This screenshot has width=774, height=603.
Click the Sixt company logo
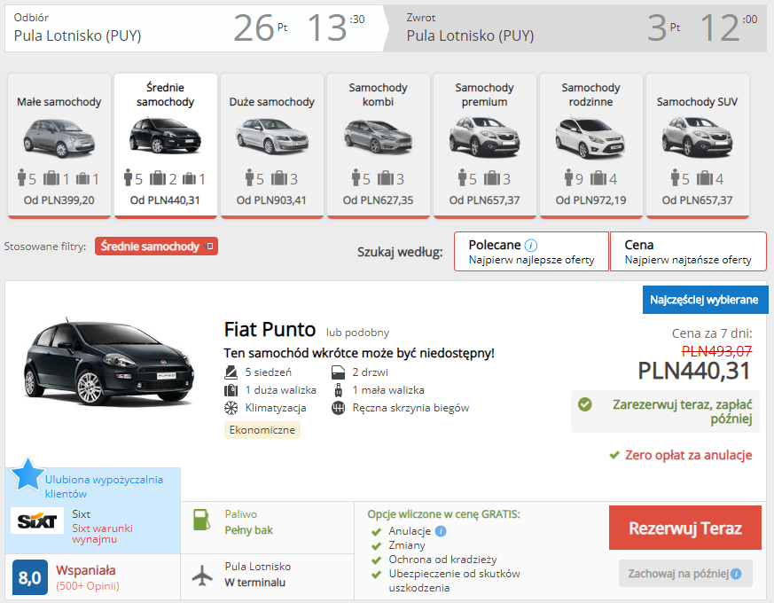[x=37, y=521]
